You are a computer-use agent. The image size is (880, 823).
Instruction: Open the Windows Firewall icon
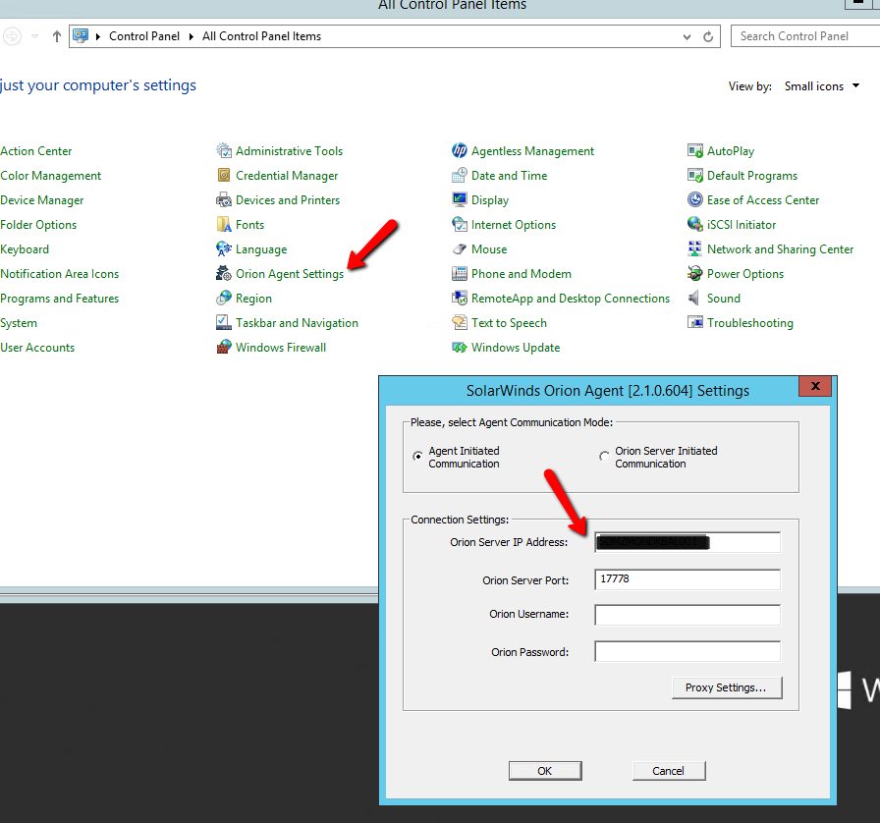(x=224, y=348)
